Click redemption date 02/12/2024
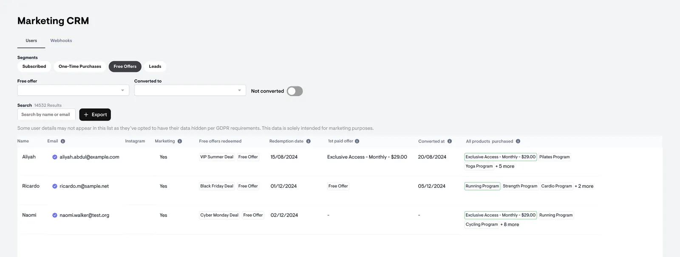 (x=284, y=215)
